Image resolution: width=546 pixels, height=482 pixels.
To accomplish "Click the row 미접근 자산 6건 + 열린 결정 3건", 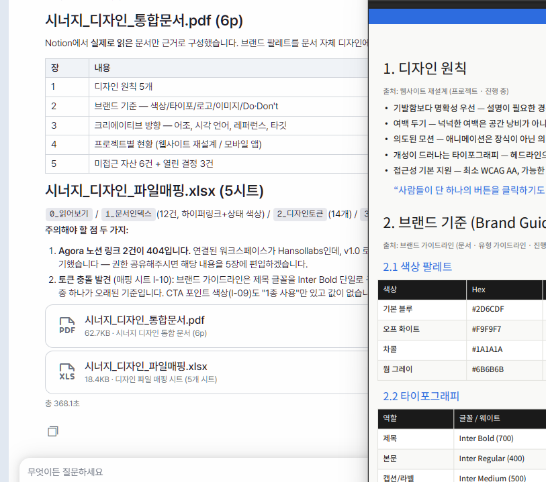I will point(206,164).
